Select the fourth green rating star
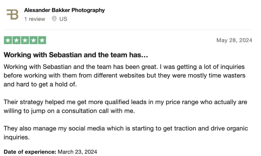Screen dimensions: 261x156 (34, 40)
